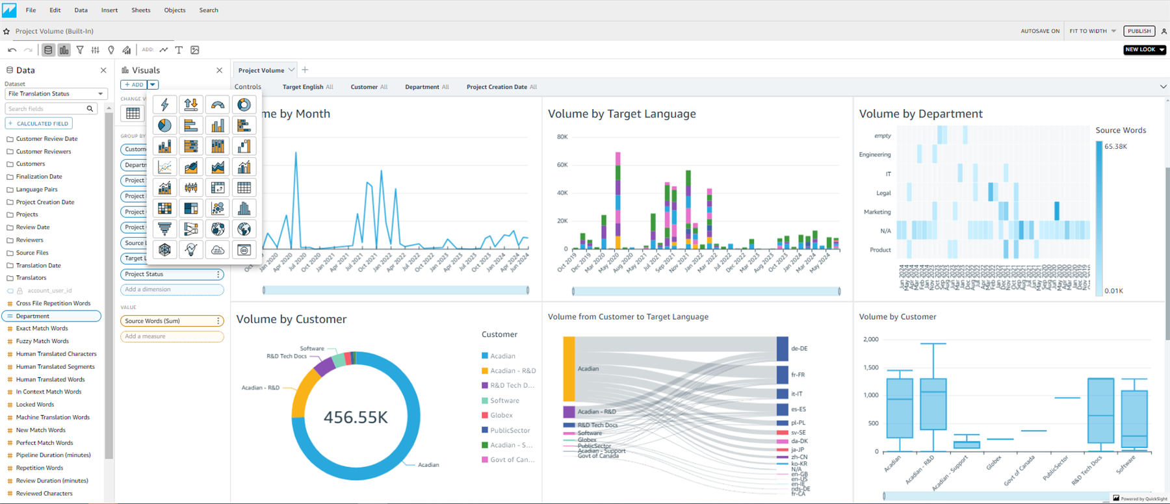
Task: Pick the gauge chart visual type
Action: [218, 105]
